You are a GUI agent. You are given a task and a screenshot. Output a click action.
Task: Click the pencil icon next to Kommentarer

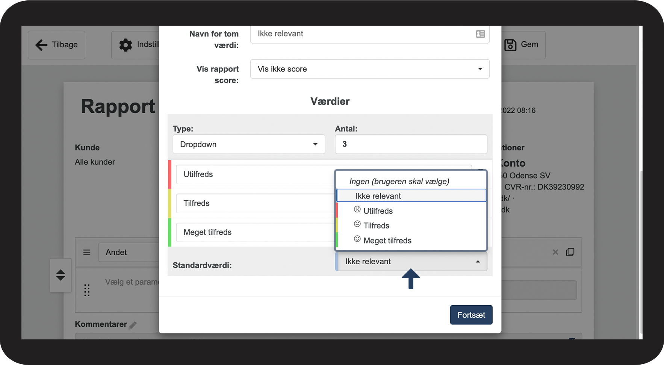(x=133, y=325)
